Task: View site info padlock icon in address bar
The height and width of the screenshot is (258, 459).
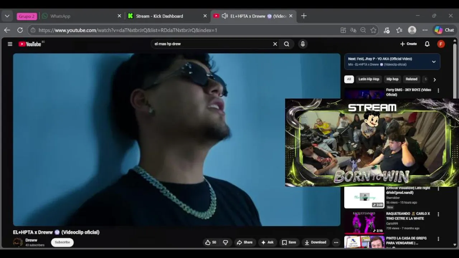Action: click(x=33, y=30)
